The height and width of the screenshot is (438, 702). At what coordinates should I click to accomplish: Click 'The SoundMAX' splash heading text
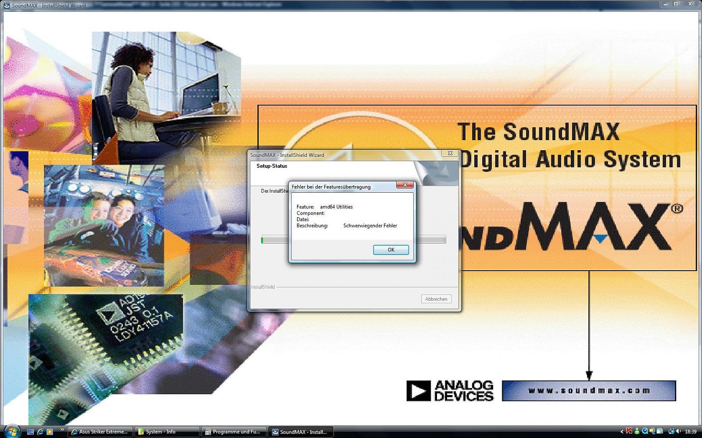[538, 132]
